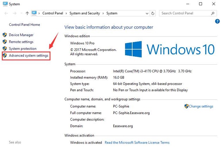Click the Change settings link
Screen dimensions: 221x147
pyautogui.click(x=201, y=106)
